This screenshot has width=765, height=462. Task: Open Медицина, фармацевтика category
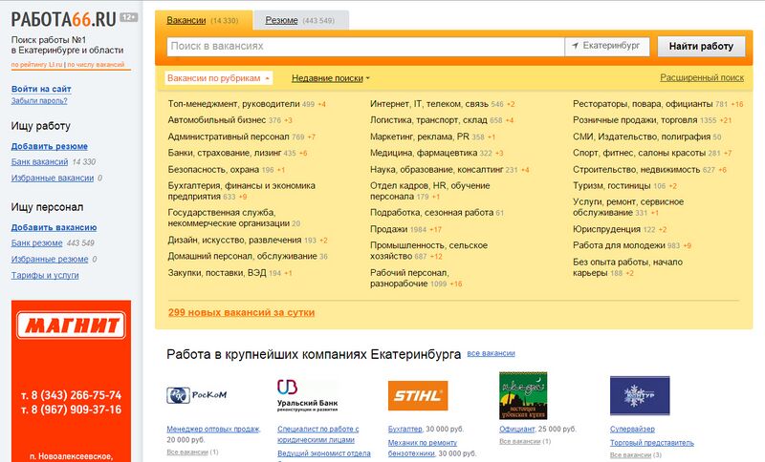pos(424,153)
